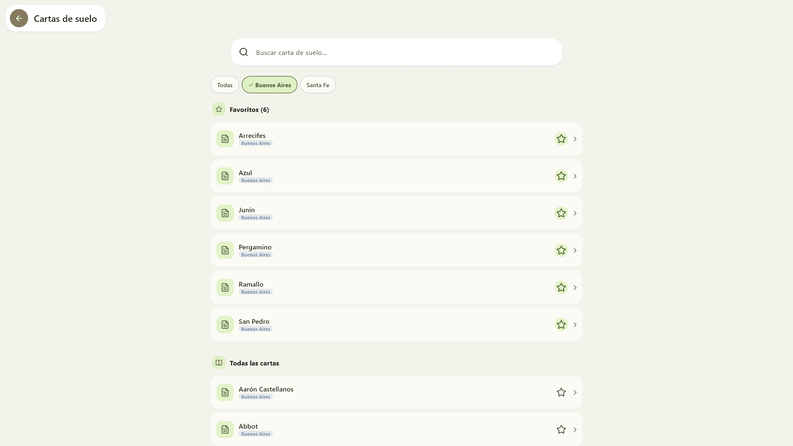Deselect the Buenos Aires filter chip
Screen dimensions: 793x446
pos(269,85)
